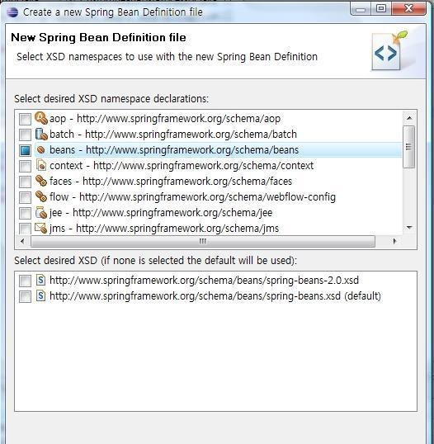Close the Create Spring Bean Definition dialog
This screenshot has width=434, height=444.
408,9
